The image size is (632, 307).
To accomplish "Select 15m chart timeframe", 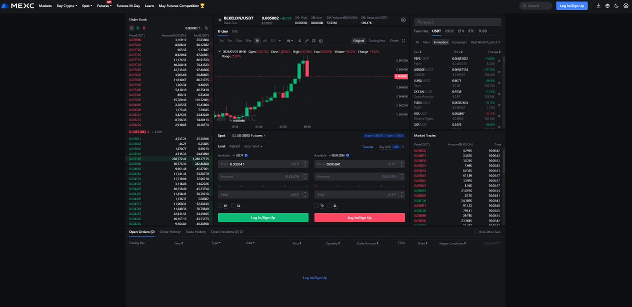I will [x=239, y=41].
